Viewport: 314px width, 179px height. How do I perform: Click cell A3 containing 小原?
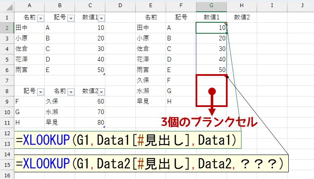pos(30,38)
